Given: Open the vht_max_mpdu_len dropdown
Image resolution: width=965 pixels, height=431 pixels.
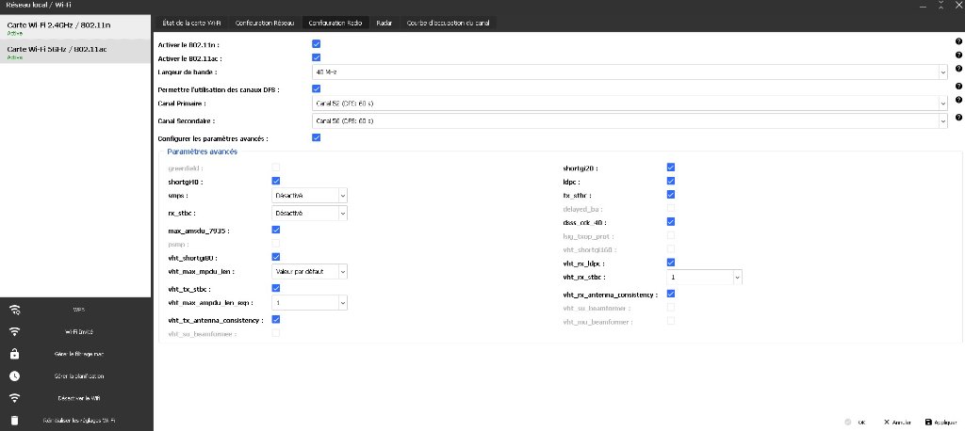Looking at the screenshot, I should 309,271.
